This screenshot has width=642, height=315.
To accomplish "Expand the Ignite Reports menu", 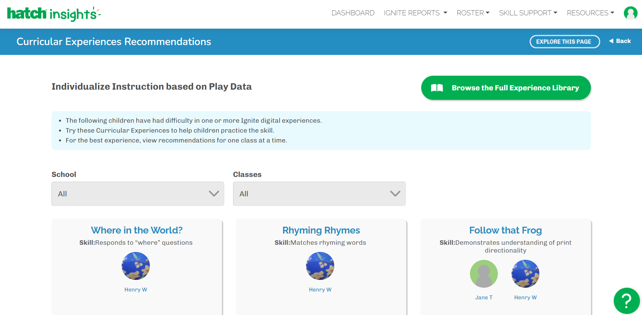I will click(x=415, y=13).
